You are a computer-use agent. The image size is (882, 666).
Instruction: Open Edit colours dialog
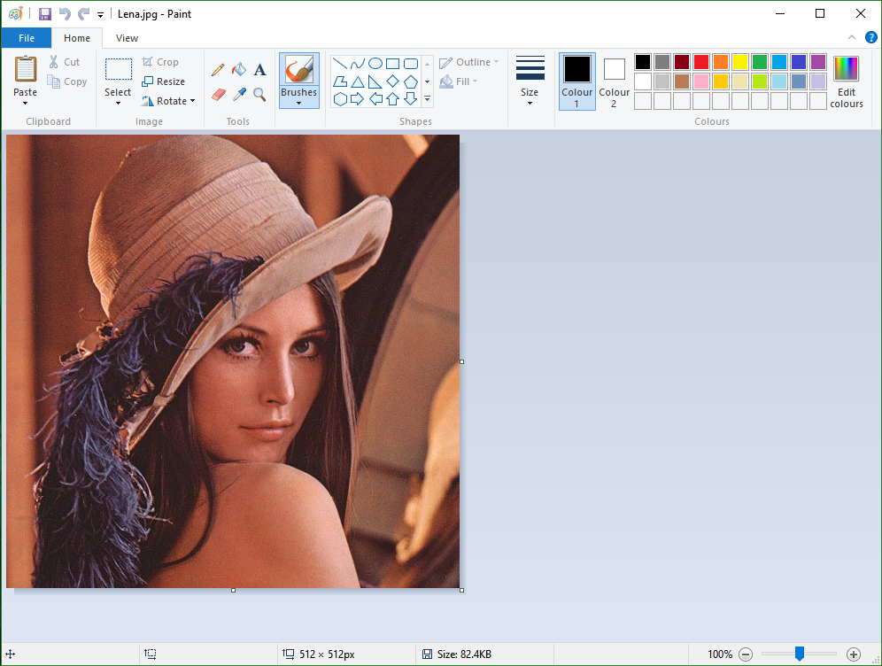click(x=846, y=81)
